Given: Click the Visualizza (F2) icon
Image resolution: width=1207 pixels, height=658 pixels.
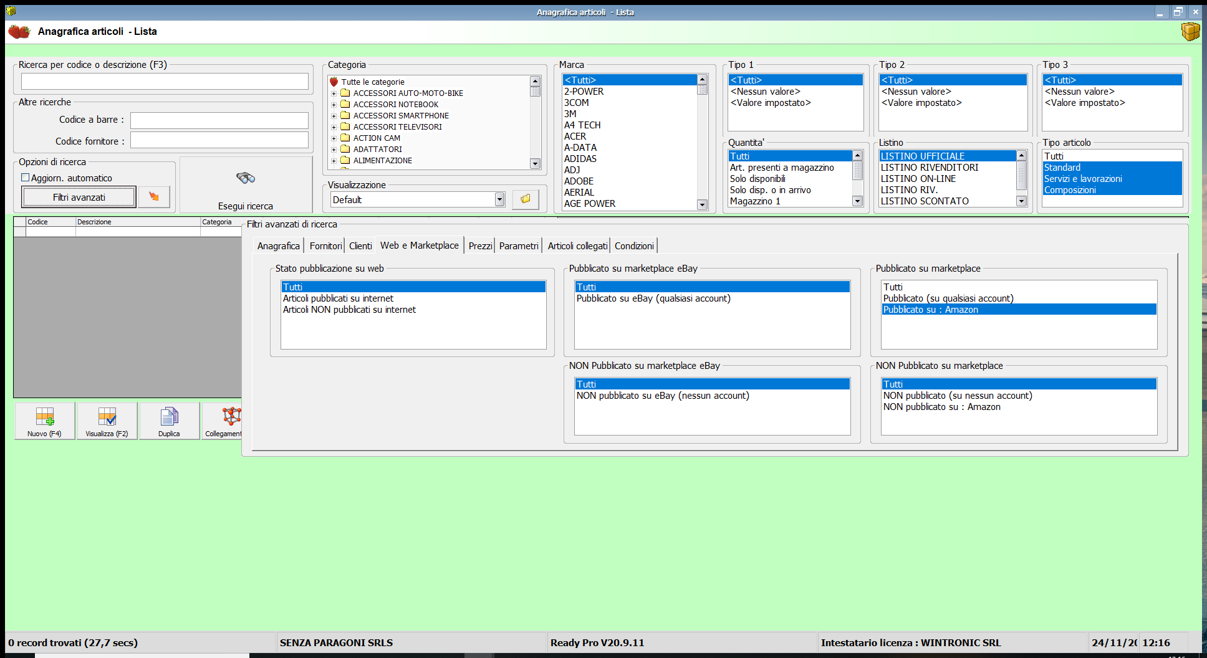Looking at the screenshot, I should 107,416.
